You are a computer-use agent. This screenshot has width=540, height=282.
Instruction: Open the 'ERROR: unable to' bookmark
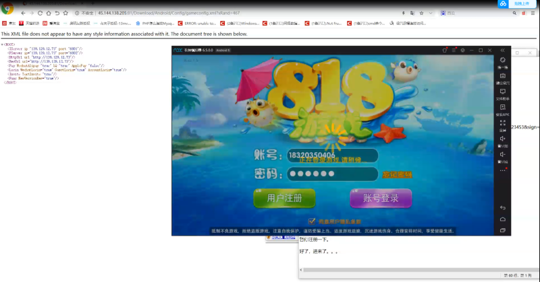point(197,24)
